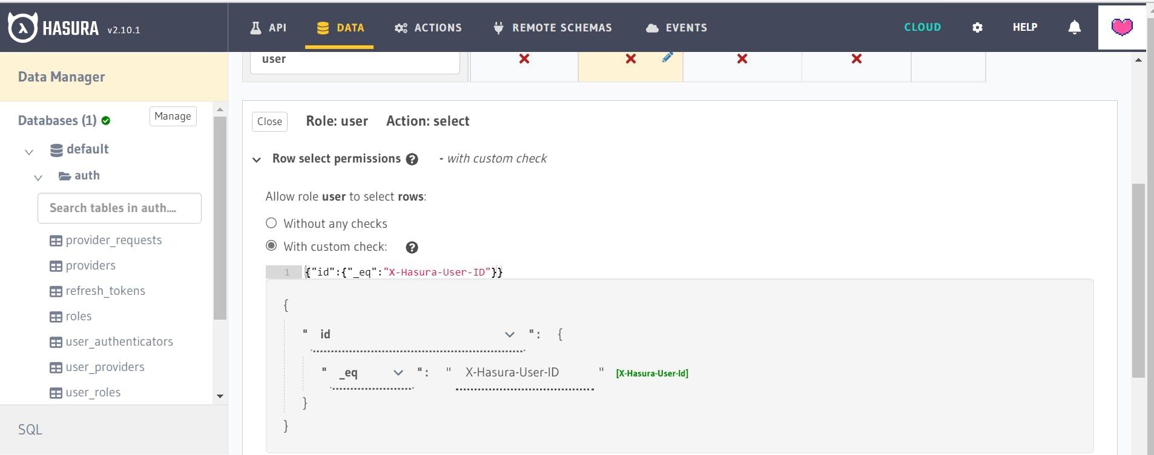The image size is (1154, 455).
Task: Focus the Search tables in auth field
Action: coord(119,208)
